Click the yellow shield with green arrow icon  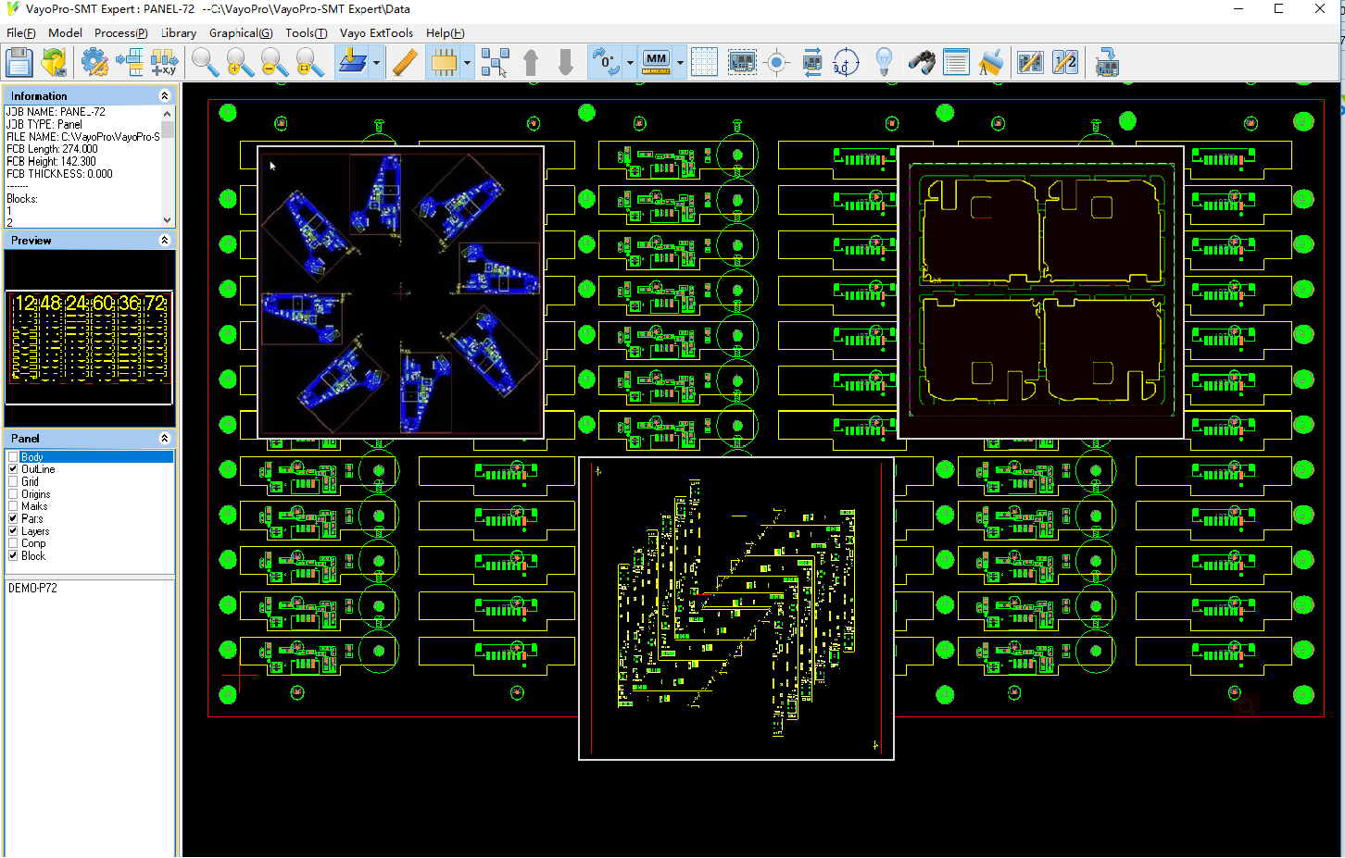tap(54, 63)
